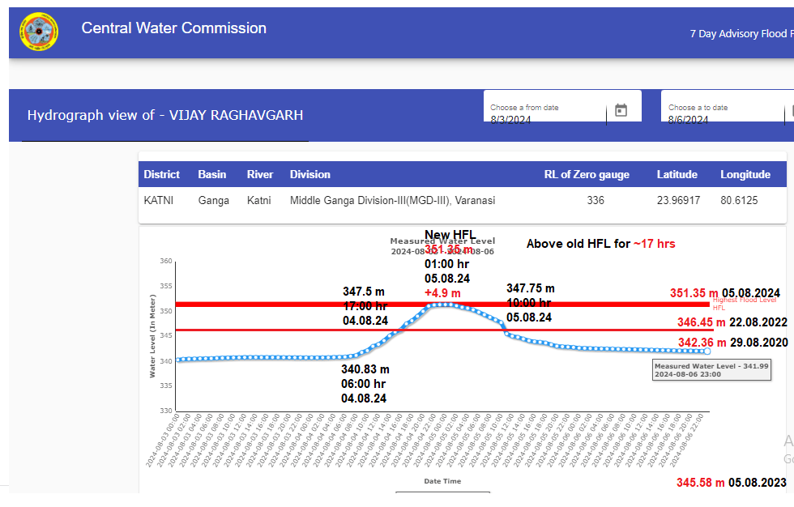Screen dimensions: 794x507
Task: Click the Middle Ganga Division-III cell
Action: (x=392, y=200)
